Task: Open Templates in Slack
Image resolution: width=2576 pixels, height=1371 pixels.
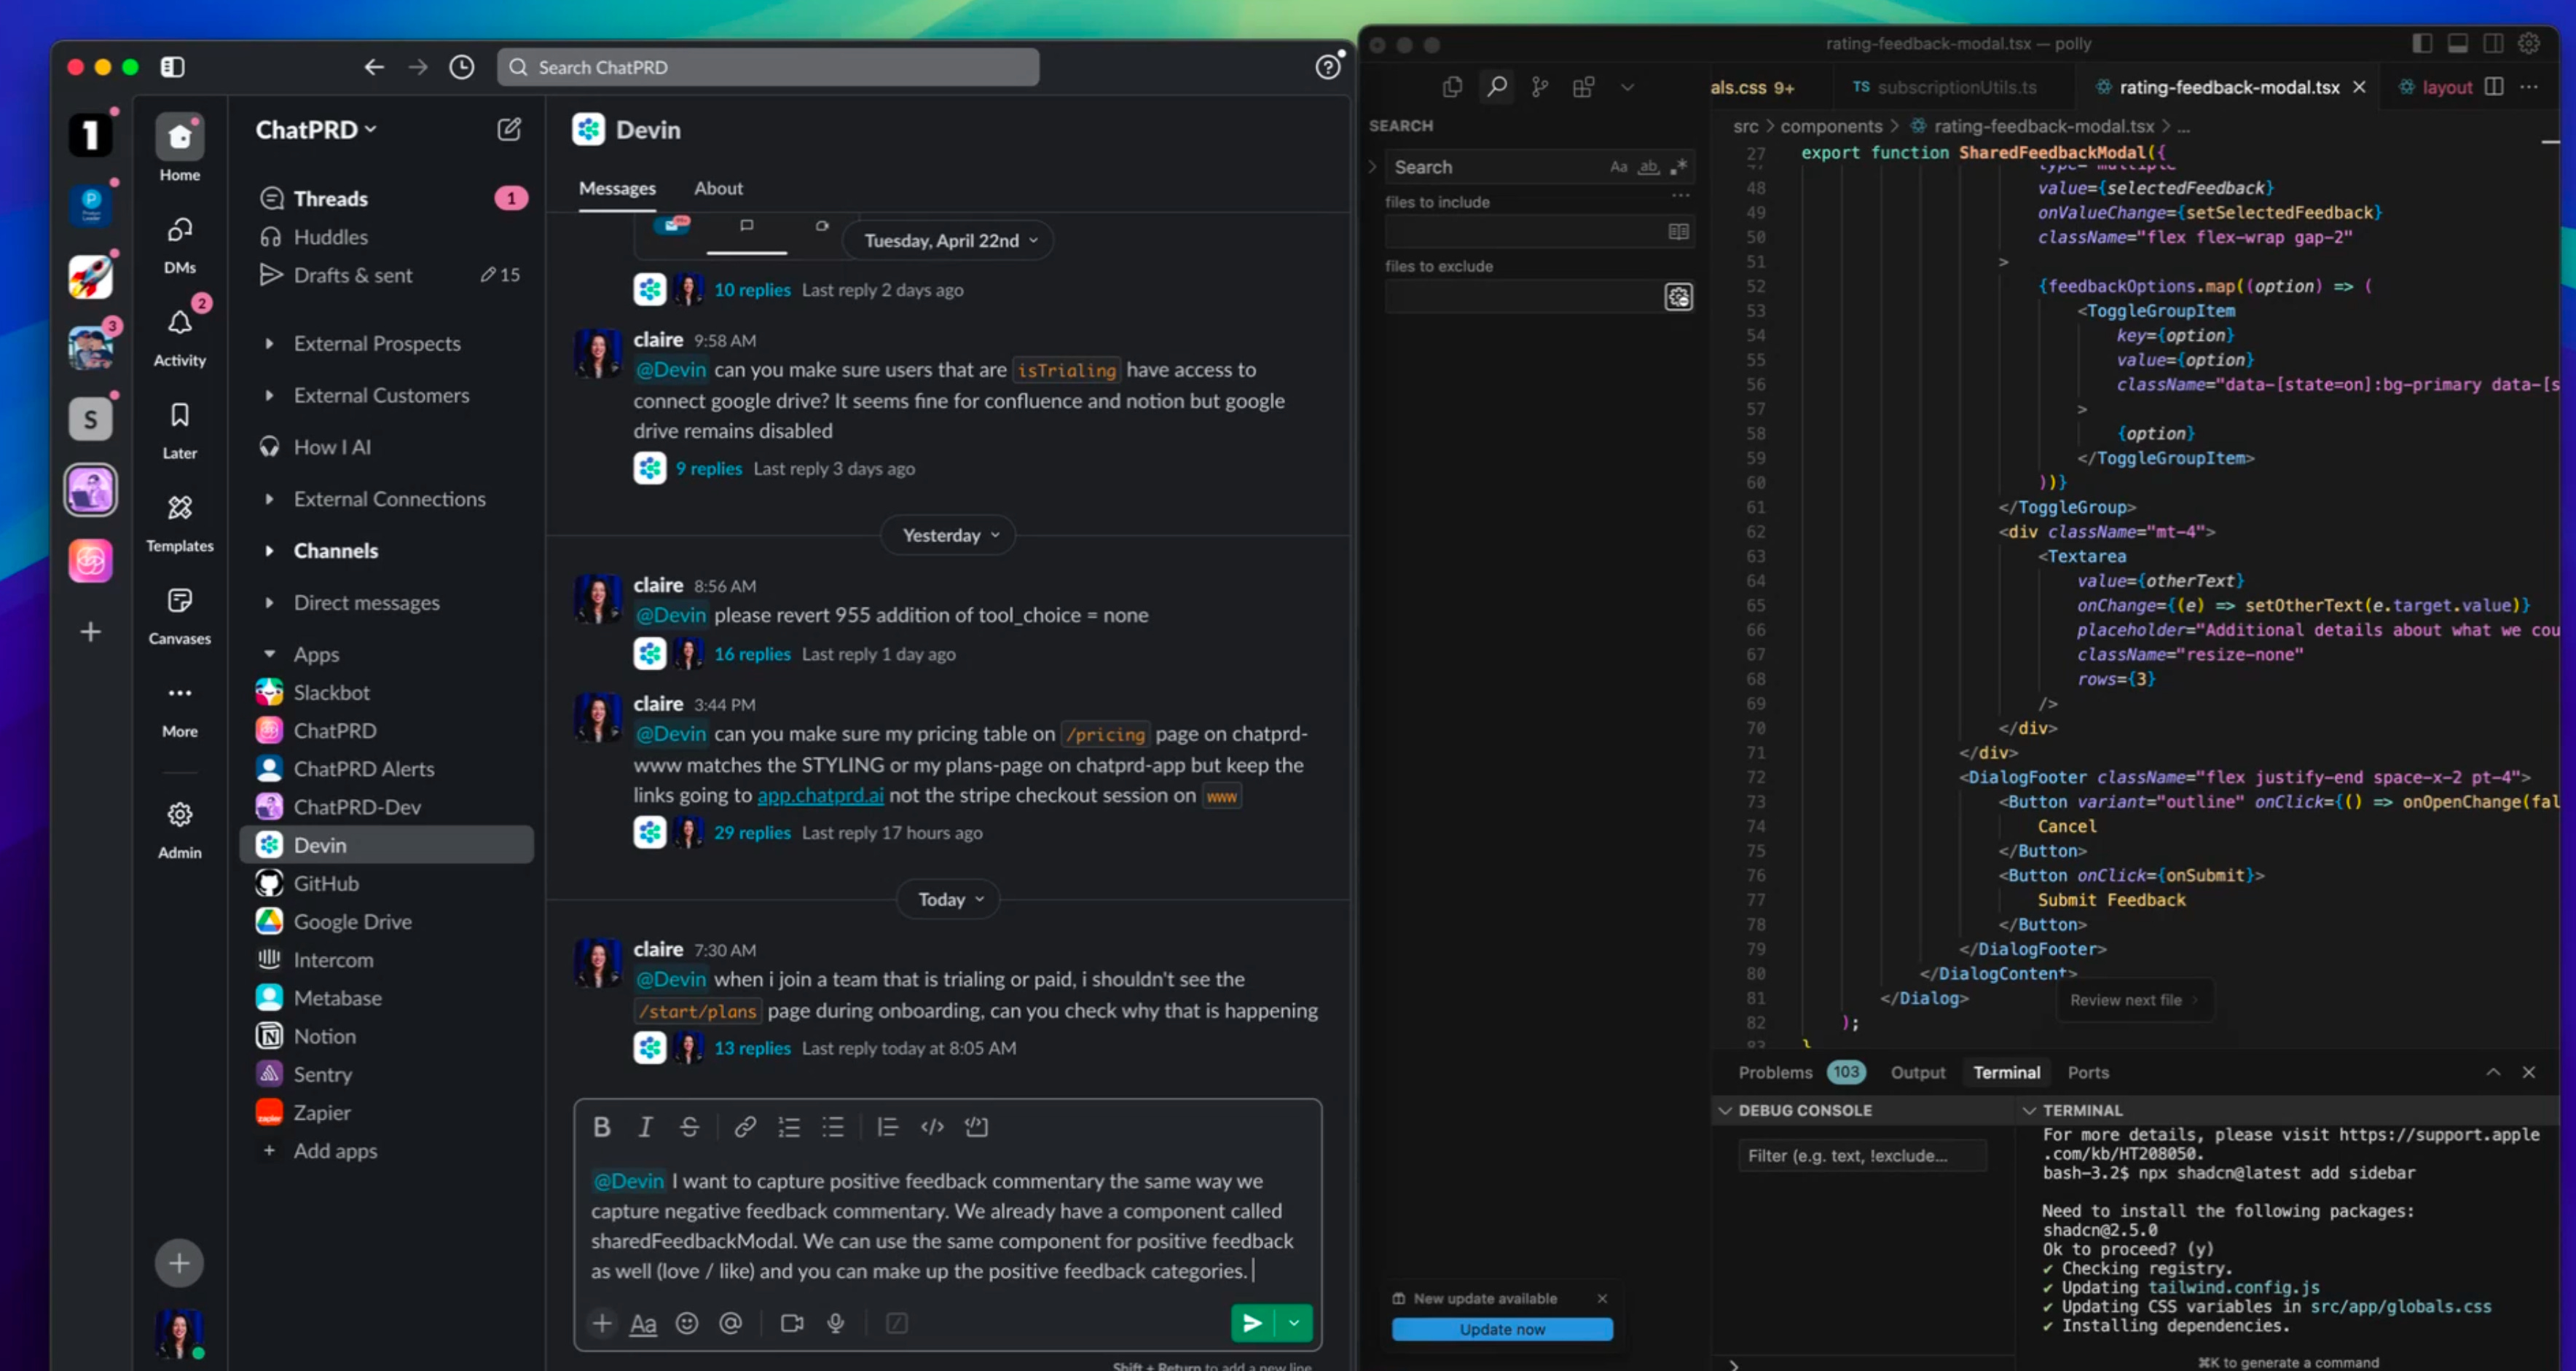Action: (x=179, y=523)
